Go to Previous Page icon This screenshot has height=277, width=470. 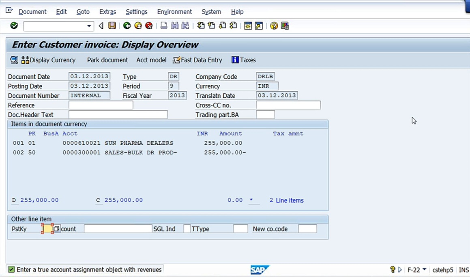click(212, 26)
